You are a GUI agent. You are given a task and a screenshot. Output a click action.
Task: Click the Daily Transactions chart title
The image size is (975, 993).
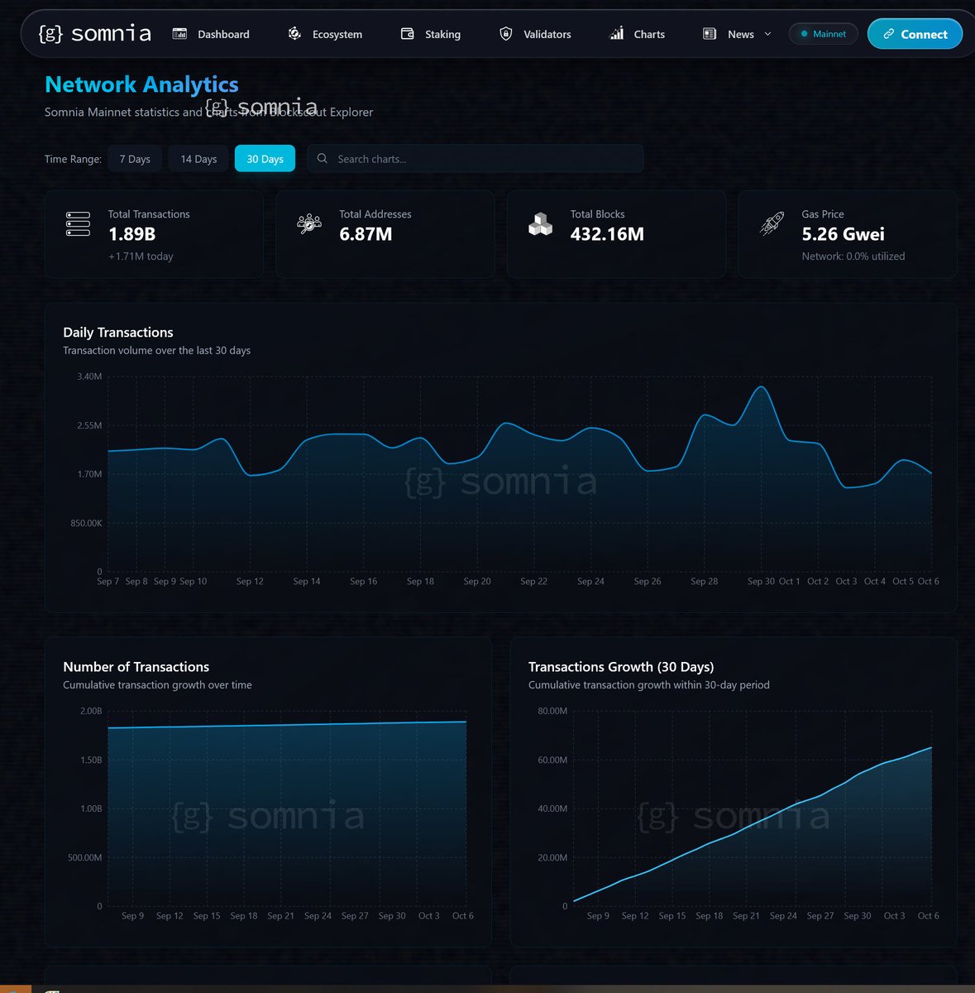118,332
